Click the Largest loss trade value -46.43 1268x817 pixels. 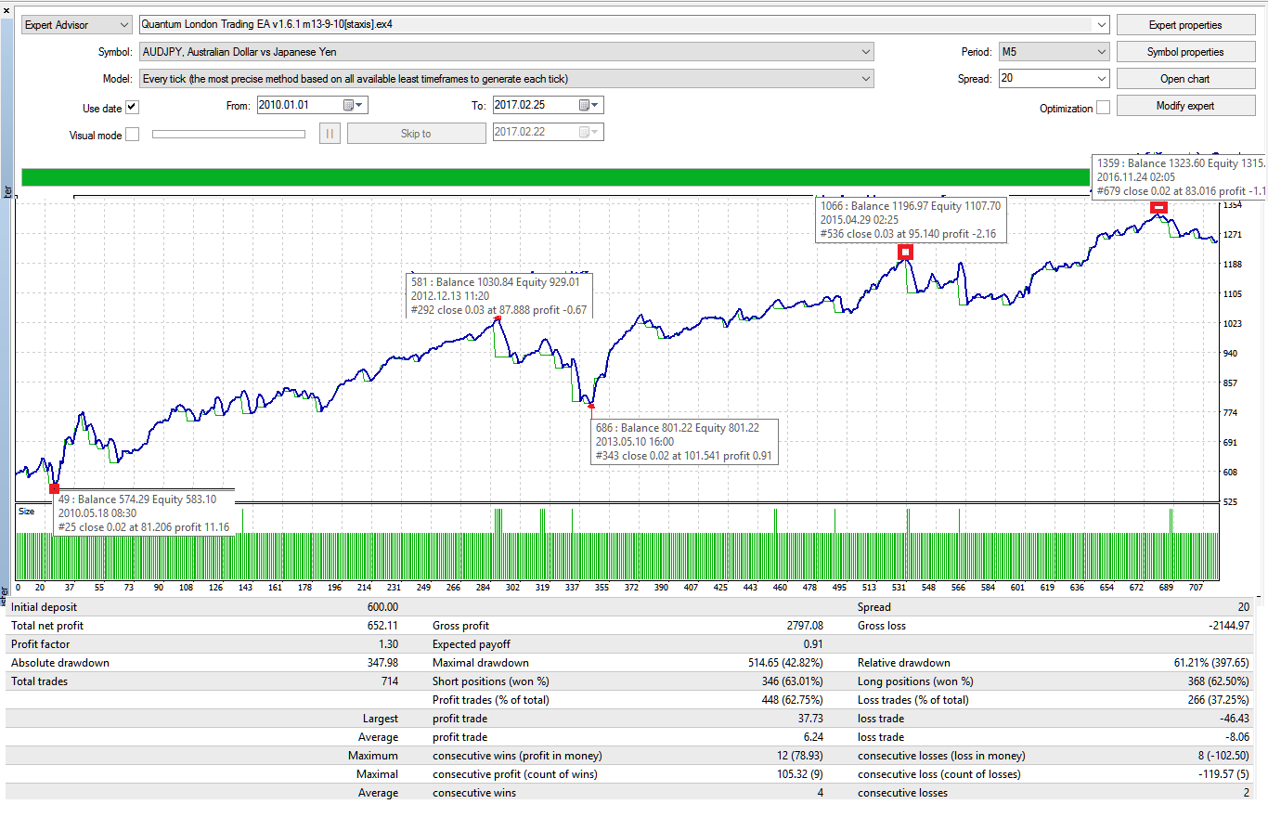[1235, 719]
